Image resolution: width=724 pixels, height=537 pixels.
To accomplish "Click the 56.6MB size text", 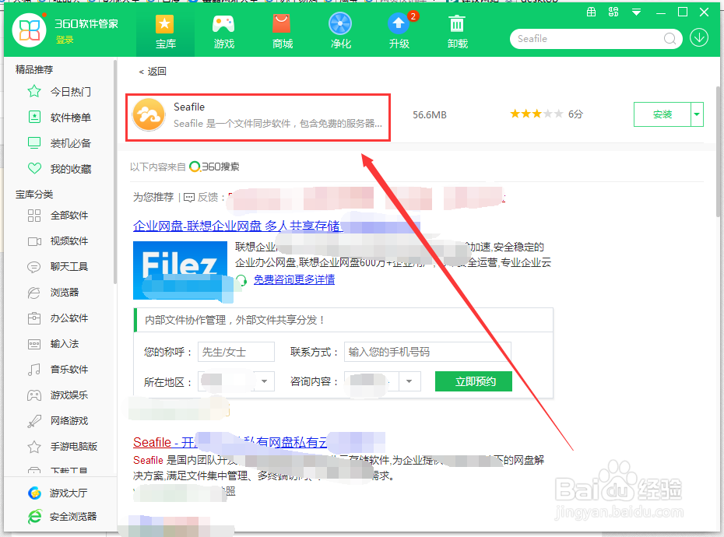I will (430, 115).
